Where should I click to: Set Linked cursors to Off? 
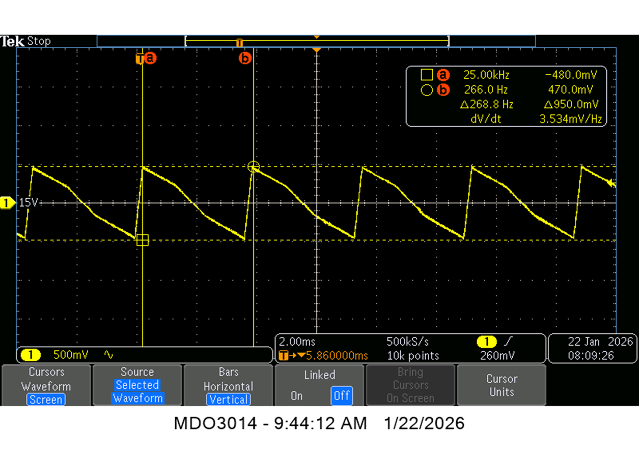tap(341, 395)
